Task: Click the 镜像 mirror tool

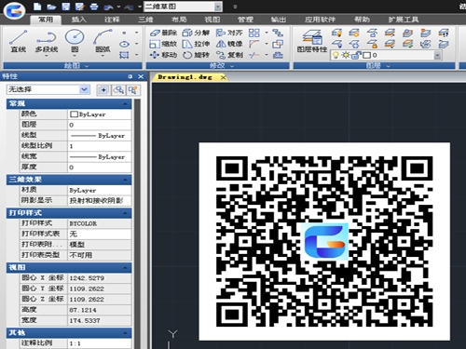Action: [x=229, y=44]
